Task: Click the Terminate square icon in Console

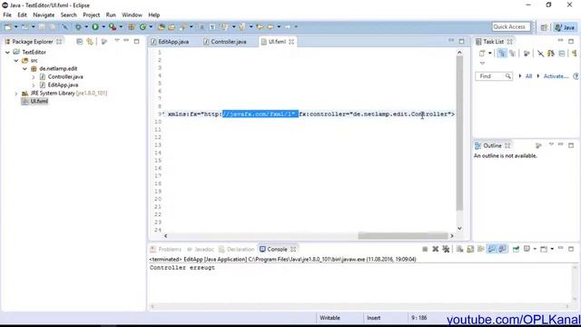Action: [x=425, y=249]
